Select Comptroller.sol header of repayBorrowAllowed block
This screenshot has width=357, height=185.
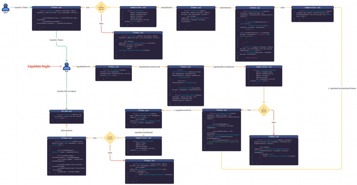[x=143, y=138]
